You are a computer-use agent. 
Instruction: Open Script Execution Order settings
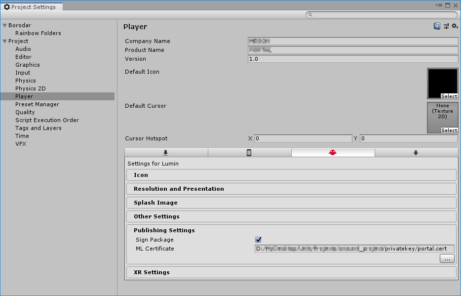tap(47, 120)
